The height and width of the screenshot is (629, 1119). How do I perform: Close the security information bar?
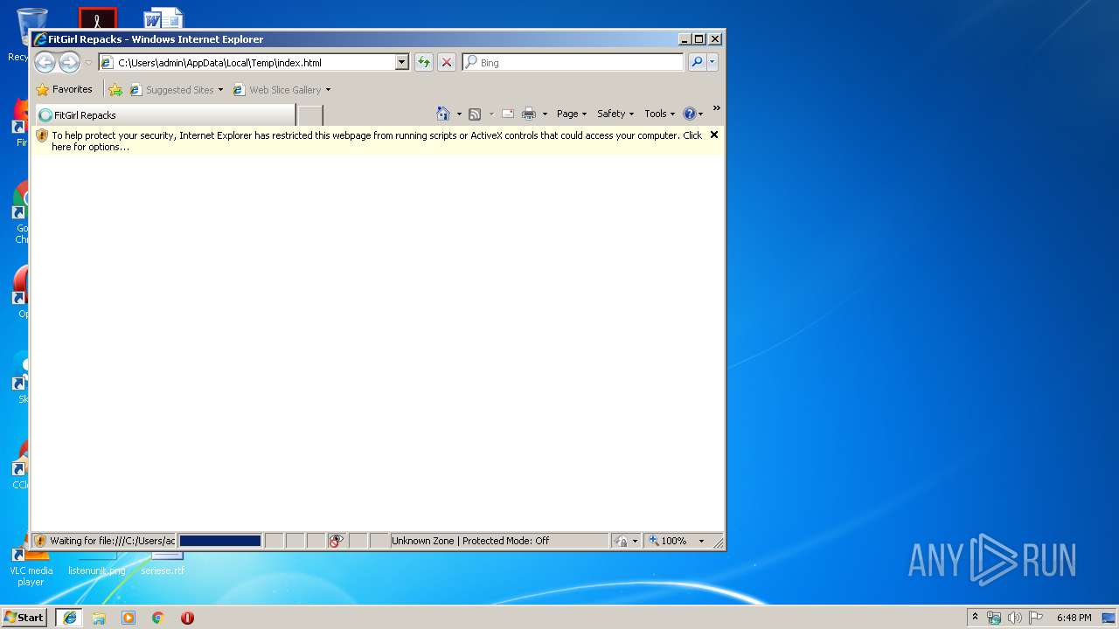[x=714, y=135]
